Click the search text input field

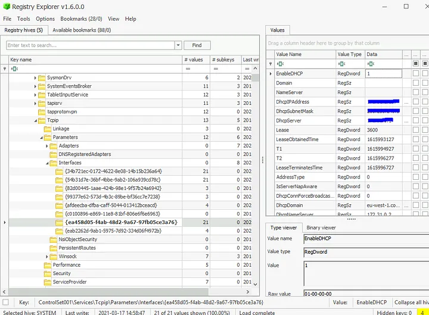89,45
